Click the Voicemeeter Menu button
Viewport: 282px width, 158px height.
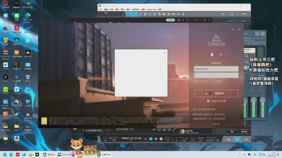[246, 33]
